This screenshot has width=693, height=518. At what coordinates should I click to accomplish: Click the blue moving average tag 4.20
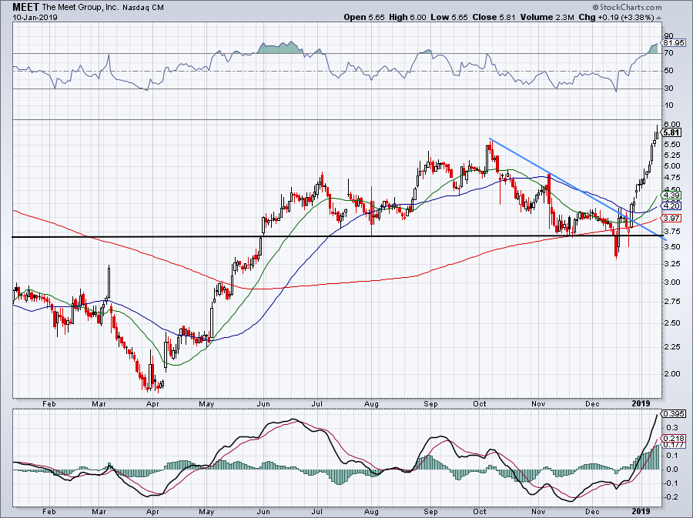[671, 206]
